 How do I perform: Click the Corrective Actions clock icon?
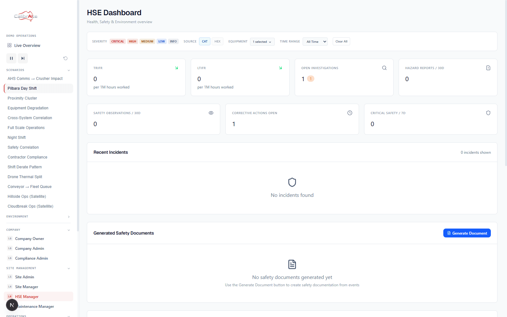coord(350,113)
